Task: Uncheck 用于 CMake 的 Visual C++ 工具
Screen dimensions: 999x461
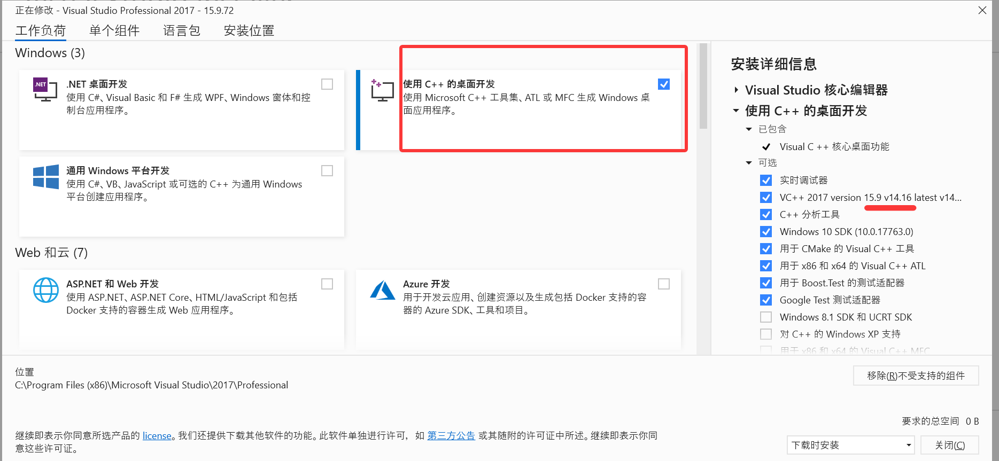Action: click(x=766, y=249)
